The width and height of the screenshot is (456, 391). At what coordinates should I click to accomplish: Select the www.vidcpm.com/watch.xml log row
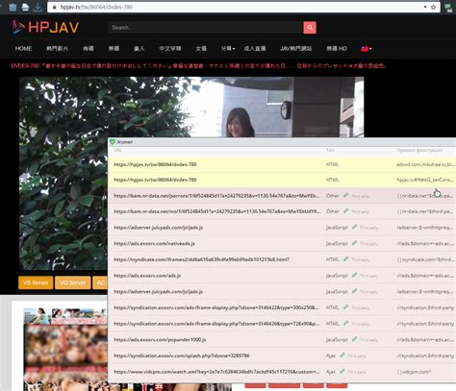[x=282, y=372]
